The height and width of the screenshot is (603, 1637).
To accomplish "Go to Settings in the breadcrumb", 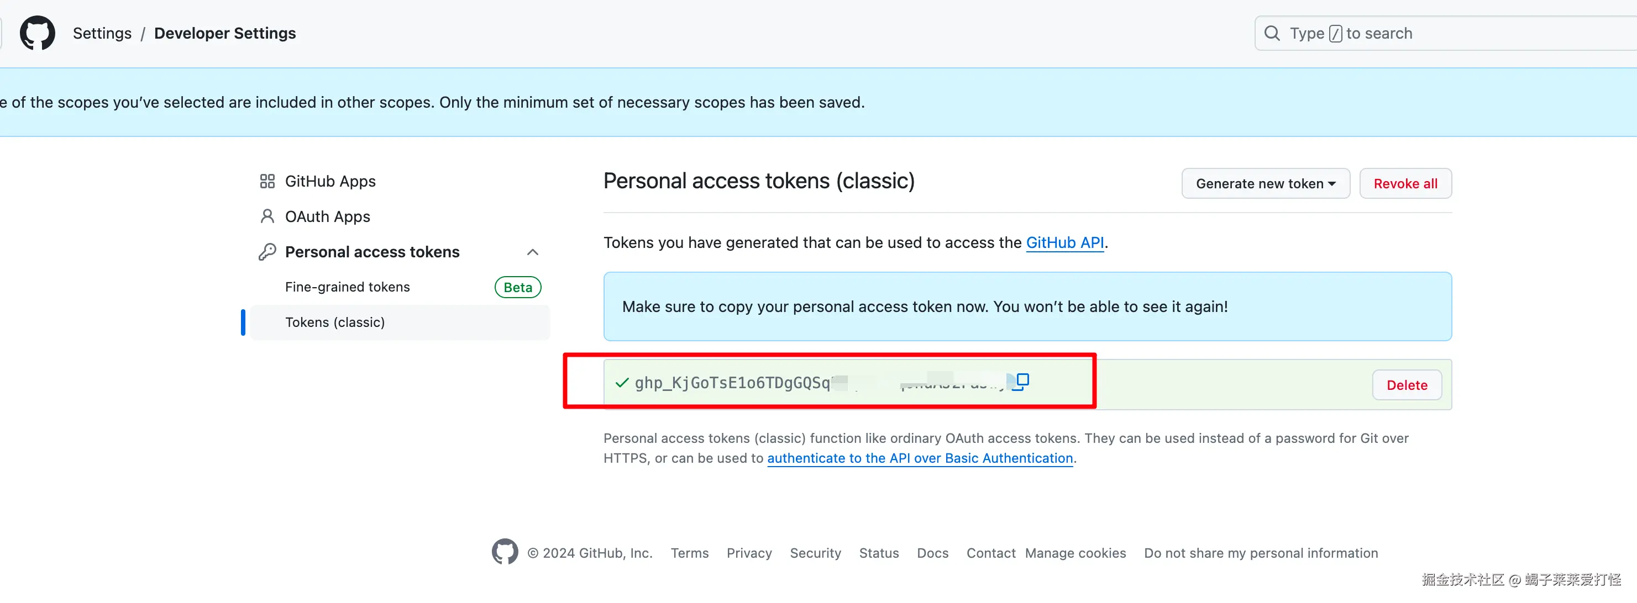I will pos(102,33).
